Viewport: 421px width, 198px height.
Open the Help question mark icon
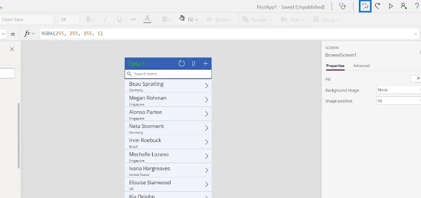(417, 6)
